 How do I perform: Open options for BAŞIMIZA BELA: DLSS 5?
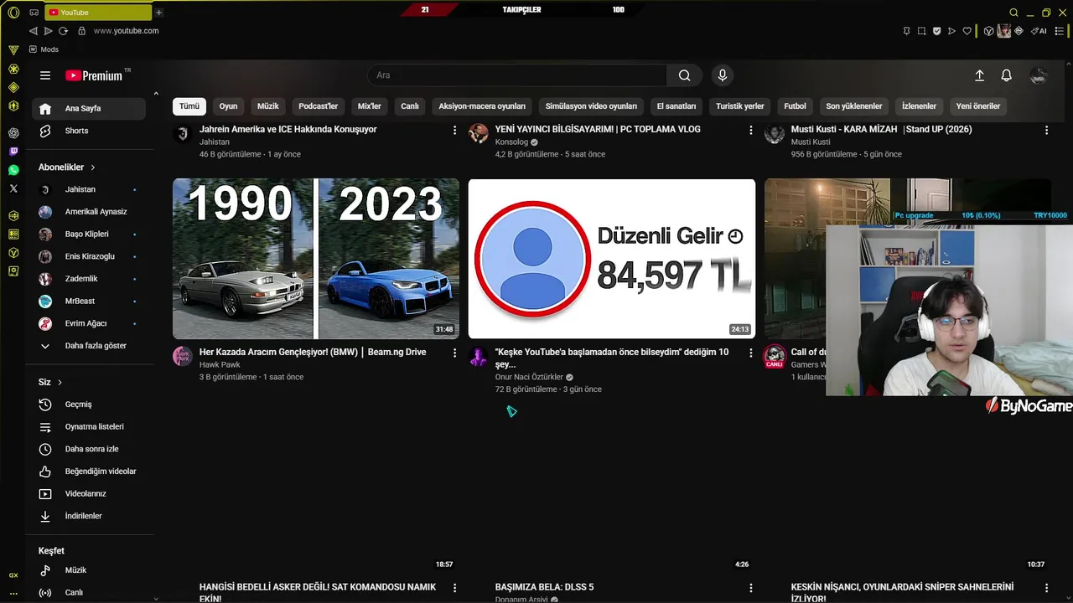tap(751, 588)
